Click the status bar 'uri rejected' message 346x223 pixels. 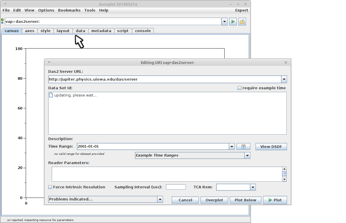point(40,220)
